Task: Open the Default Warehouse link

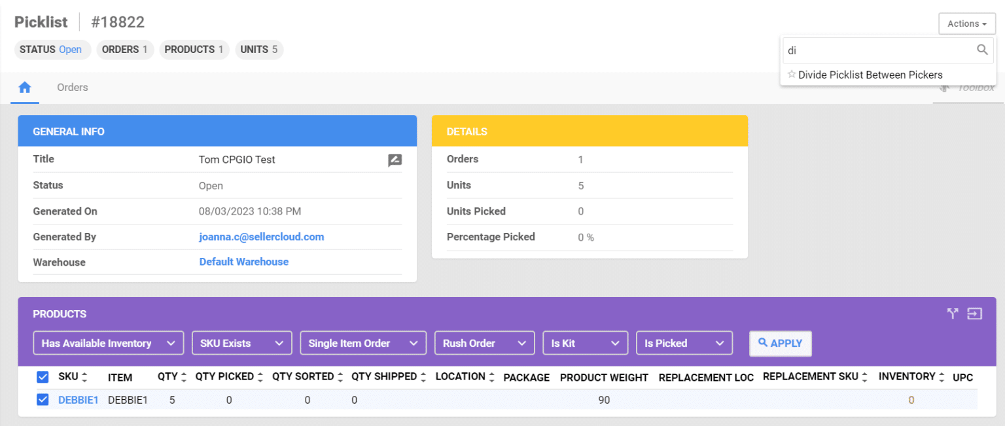Action: coord(243,261)
